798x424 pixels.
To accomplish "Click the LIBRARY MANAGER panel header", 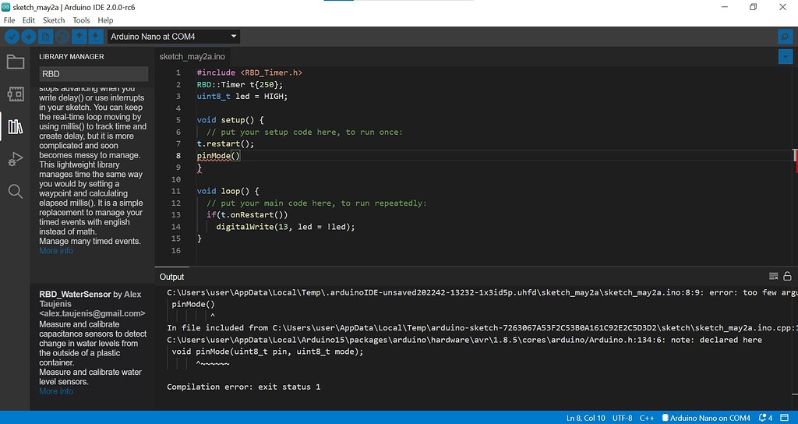I will tap(71, 56).
